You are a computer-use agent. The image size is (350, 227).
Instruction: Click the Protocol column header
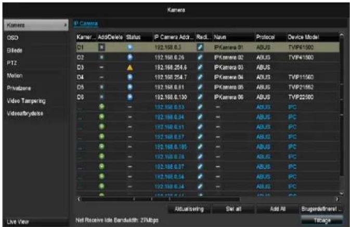pos(265,37)
